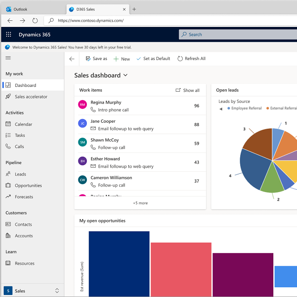Click the purple bar in opportunities chart
This screenshot has width=297, height=297.
tap(243, 275)
